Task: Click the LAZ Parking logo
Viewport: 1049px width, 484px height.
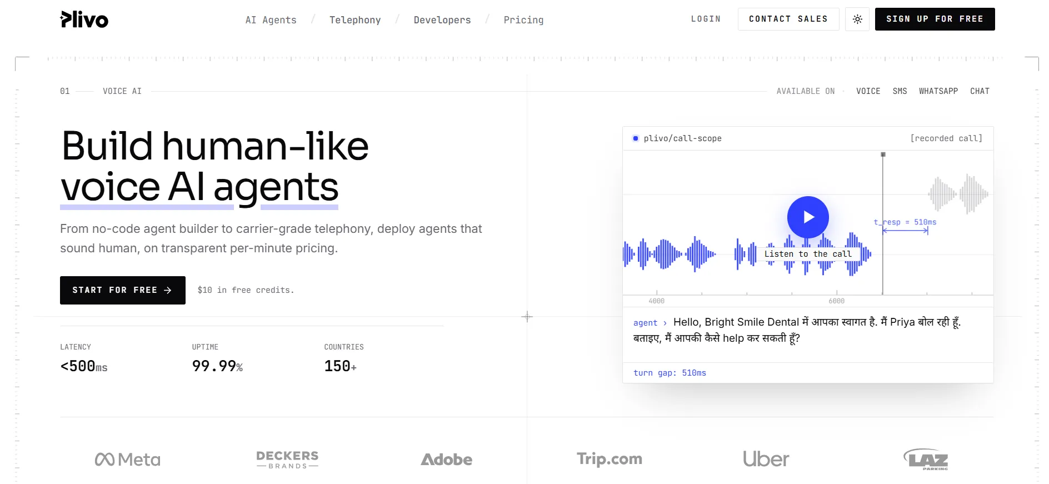Action: pos(926,460)
